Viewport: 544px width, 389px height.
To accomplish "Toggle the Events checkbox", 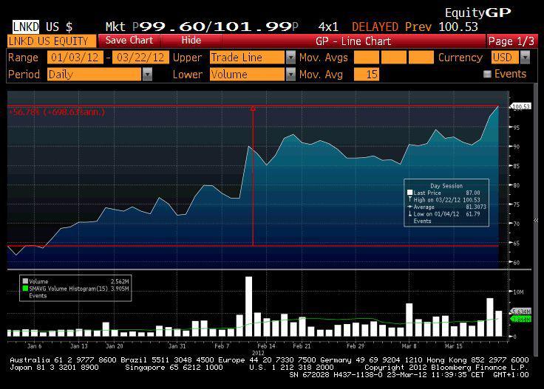I will [x=487, y=74].
